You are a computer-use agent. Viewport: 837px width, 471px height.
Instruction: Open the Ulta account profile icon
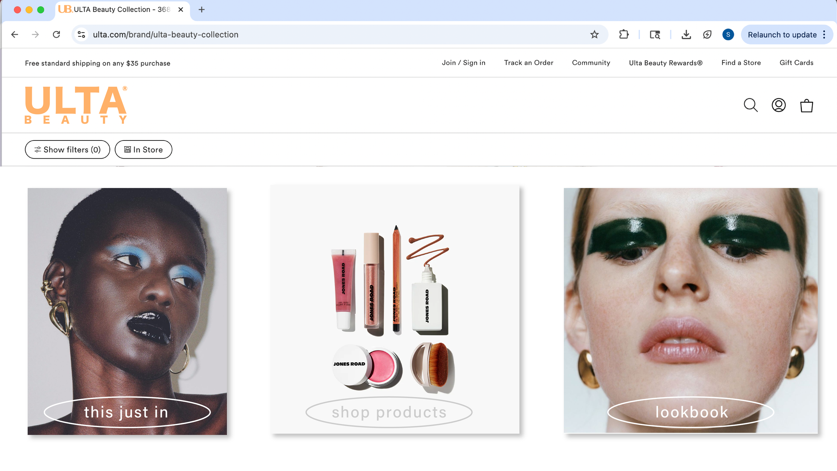(778, 105)
